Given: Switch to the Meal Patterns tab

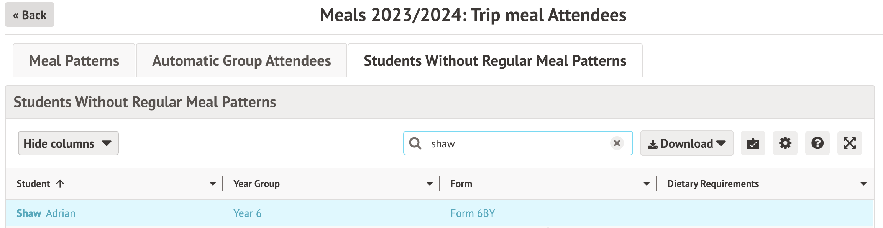Looking at the screenshot, I should [x=74, y=61].
